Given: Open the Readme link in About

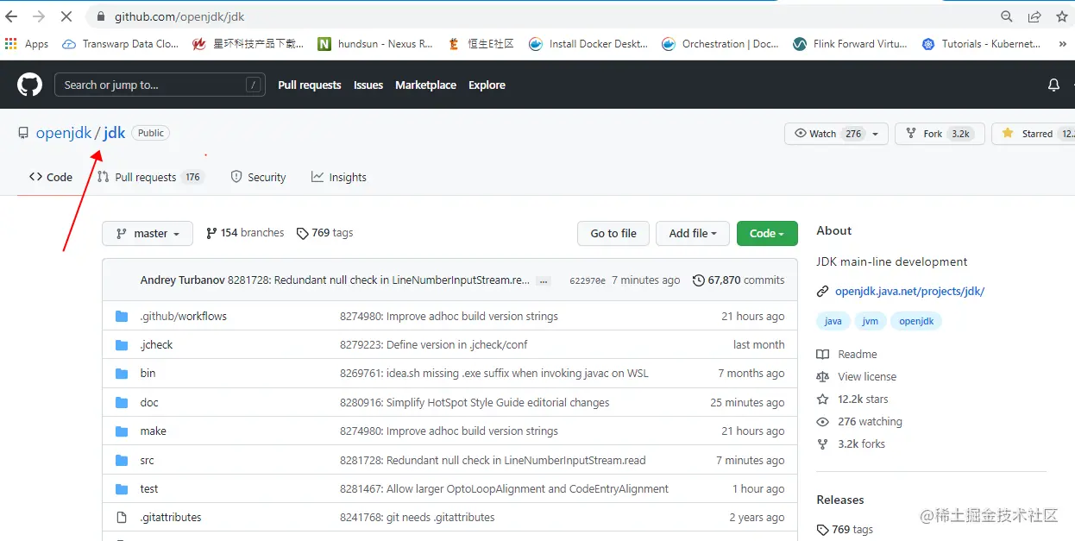Looking at the screenshot, I should [846, 355].
